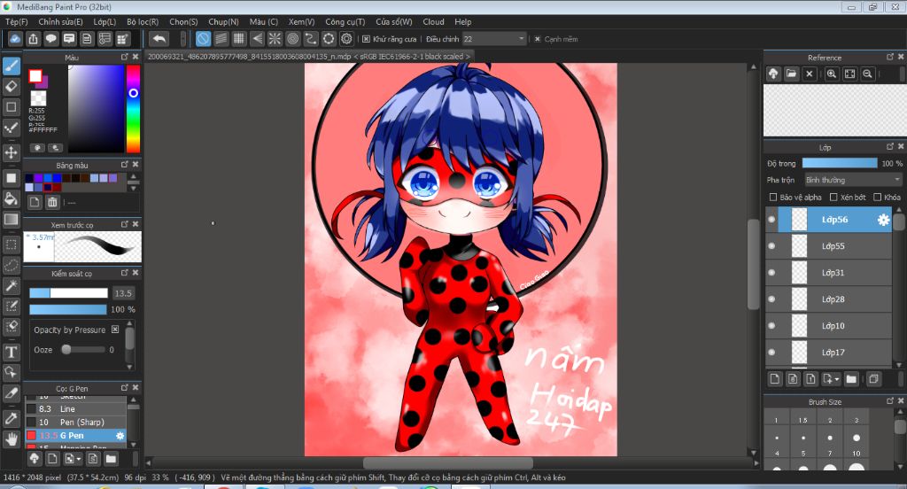Delete selected palette color with trash icon
Image resolution: width=907 pixels, height=489 pixels.
coord(52,202)
